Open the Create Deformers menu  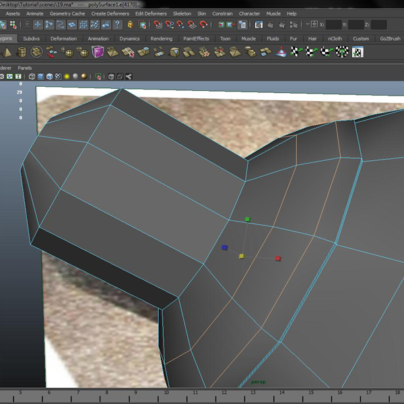click(110, 13)
